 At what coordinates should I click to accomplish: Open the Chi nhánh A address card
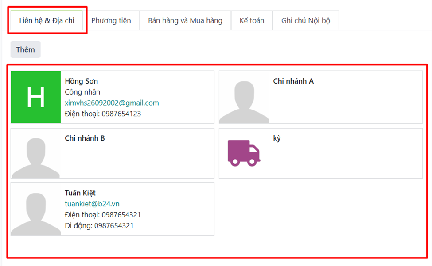pyautogui.click(x=293, y=81)
